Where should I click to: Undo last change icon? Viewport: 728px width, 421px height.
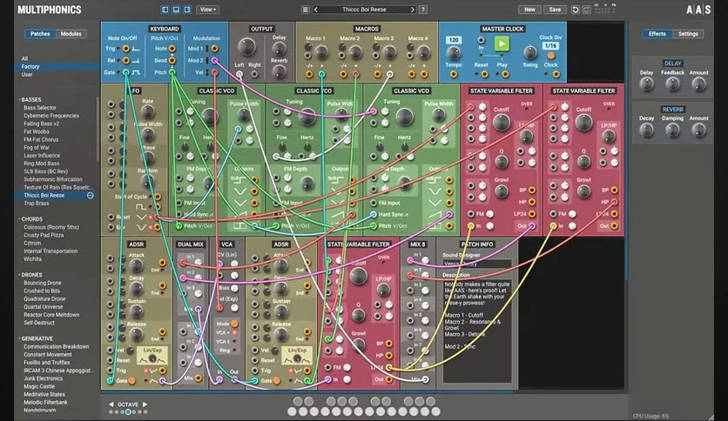[576, 10]
